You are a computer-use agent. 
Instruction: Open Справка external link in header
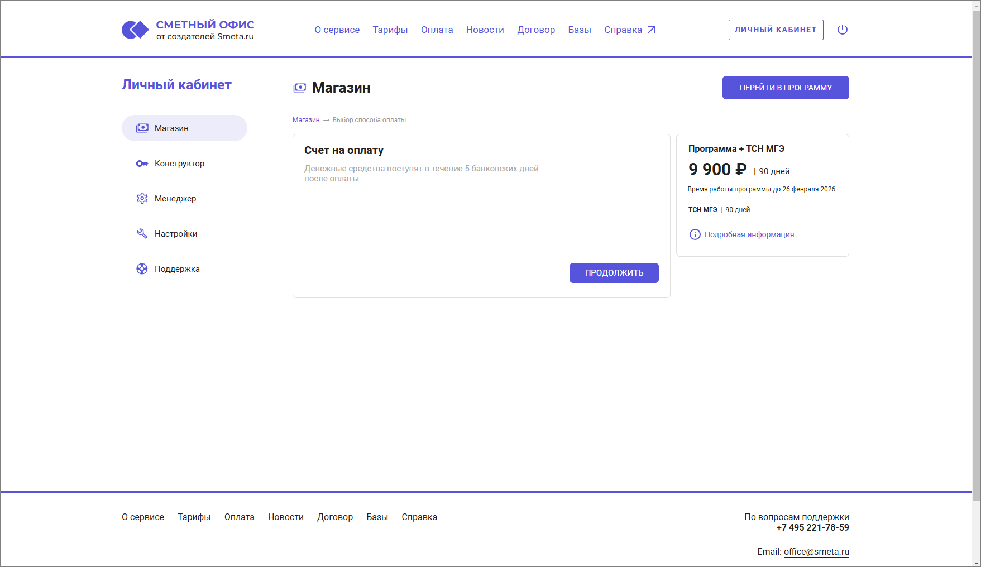click(x=629, y=30)
